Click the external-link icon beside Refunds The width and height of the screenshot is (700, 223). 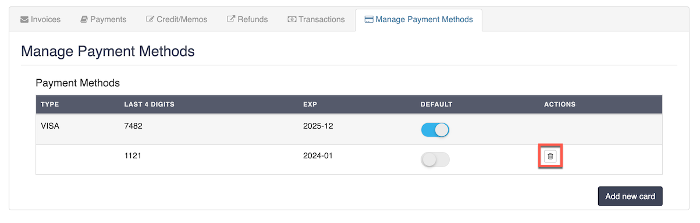[231, 19]
